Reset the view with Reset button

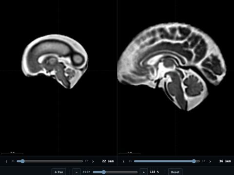pyautogui.click(x=175, y=172)
